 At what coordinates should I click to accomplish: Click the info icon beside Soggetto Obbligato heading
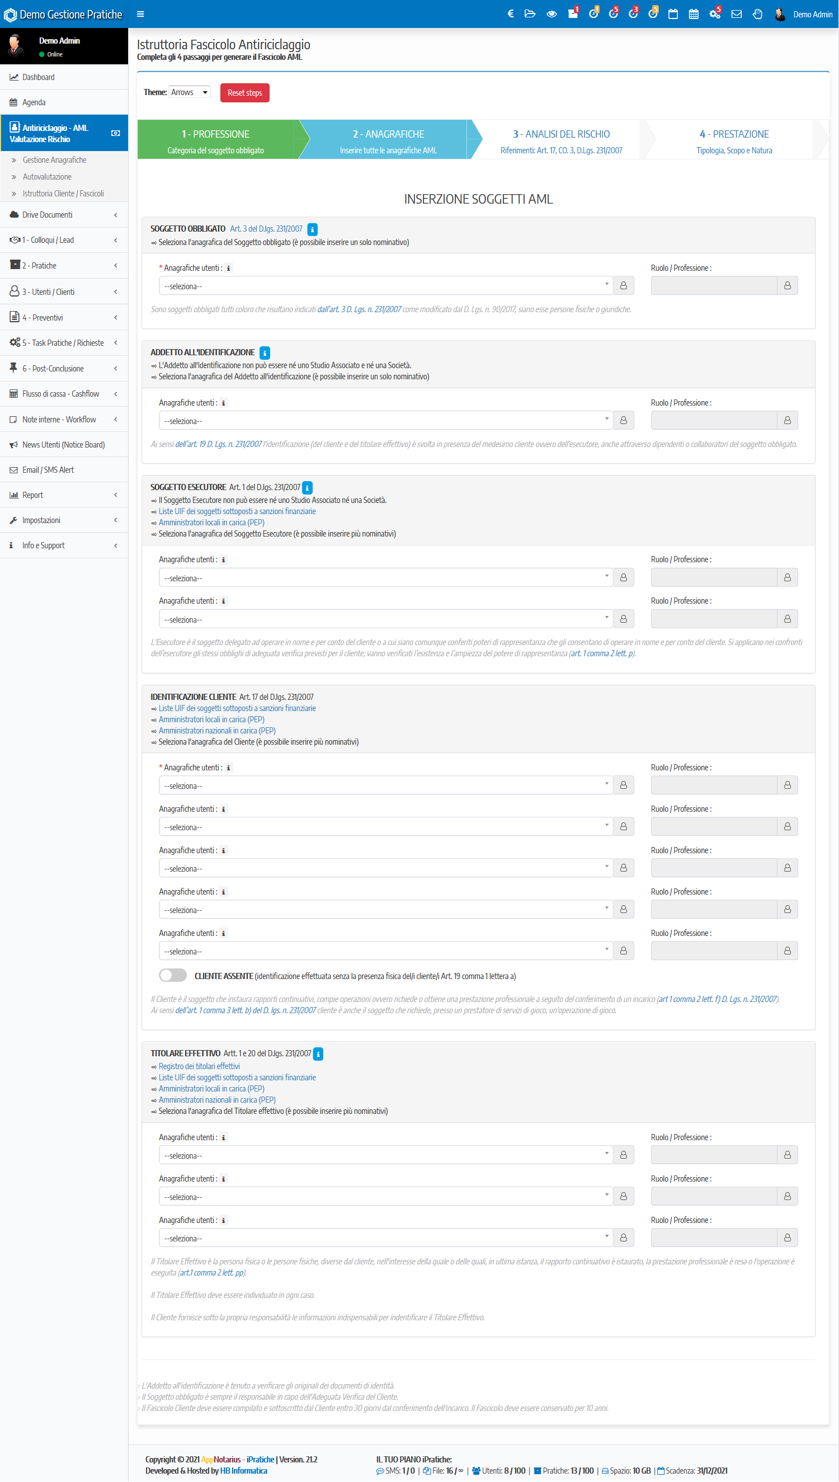point(312,229)
